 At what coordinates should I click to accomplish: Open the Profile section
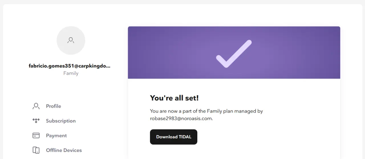[x=53, y=106]
